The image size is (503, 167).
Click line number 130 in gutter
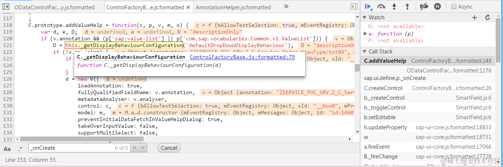pyautogui.click(x=7, y=106)
